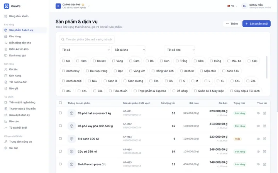
Task: Click Giao dịch định kỳ icon
Action: [x=6, y=115]
